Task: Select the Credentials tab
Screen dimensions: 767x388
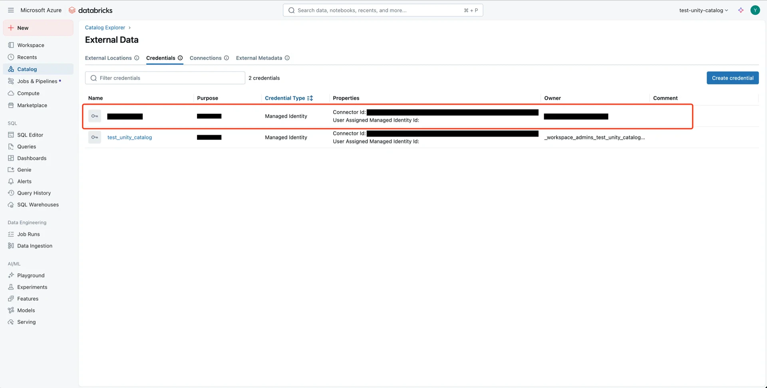Action: (x=161, y=58)
